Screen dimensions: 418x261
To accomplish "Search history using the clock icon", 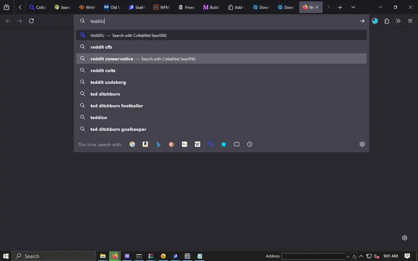I will [250, 144].
